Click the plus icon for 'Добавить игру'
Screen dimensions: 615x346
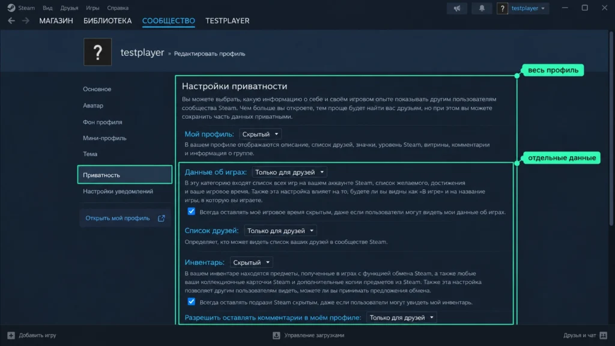pyautogui.click(x=11, y=335)
